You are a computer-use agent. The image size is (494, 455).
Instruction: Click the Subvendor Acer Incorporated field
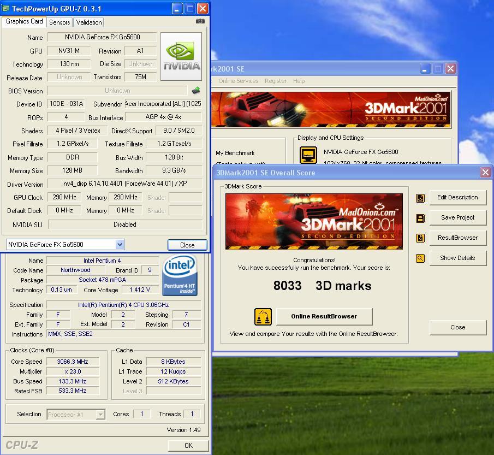163,104
